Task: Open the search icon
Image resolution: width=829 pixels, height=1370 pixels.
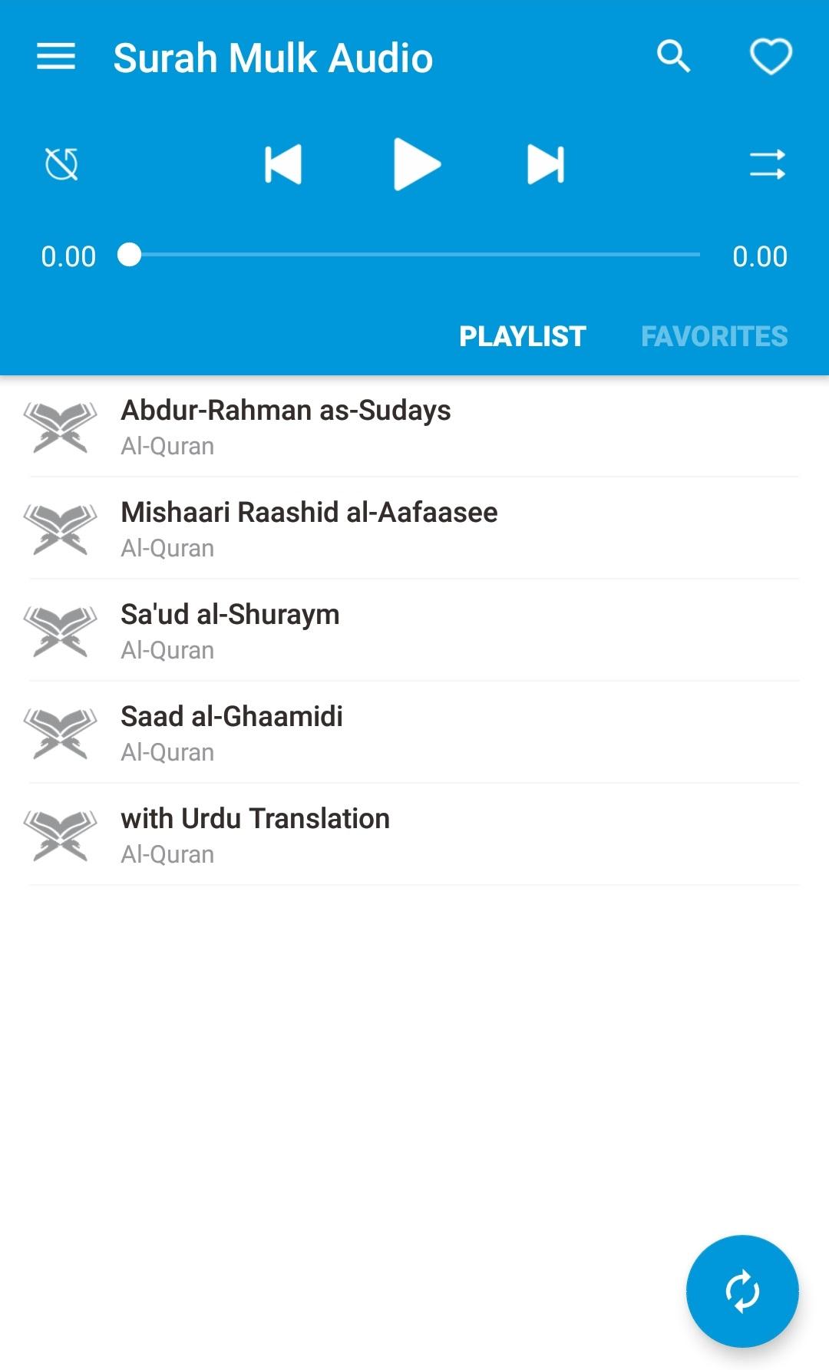Action: click(x=673, y=57)
